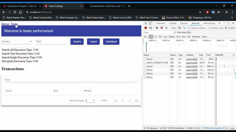Filter requests by XHR type
Screen dimensions: 236x132
[x=151, y=37]
